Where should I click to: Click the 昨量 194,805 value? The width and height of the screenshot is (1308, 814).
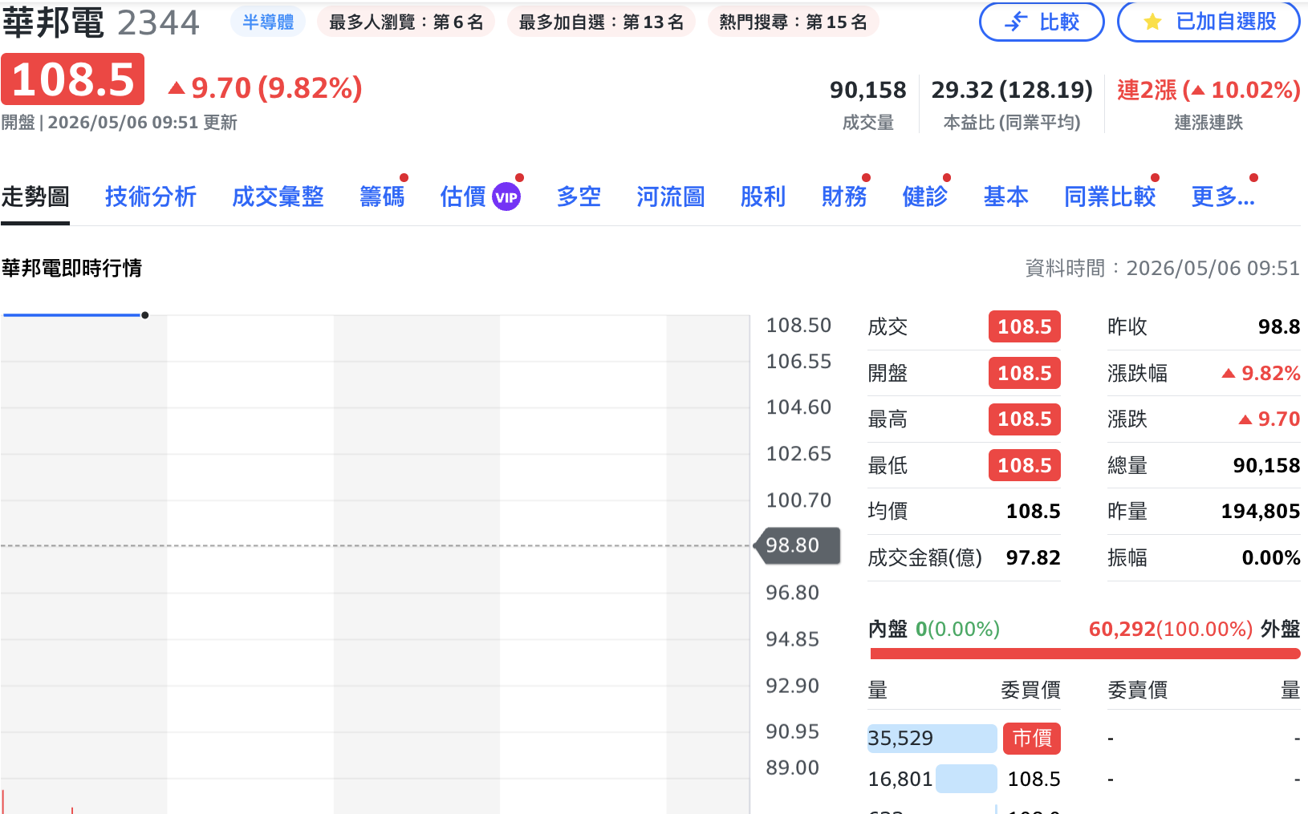click(x=1261, y=511)
